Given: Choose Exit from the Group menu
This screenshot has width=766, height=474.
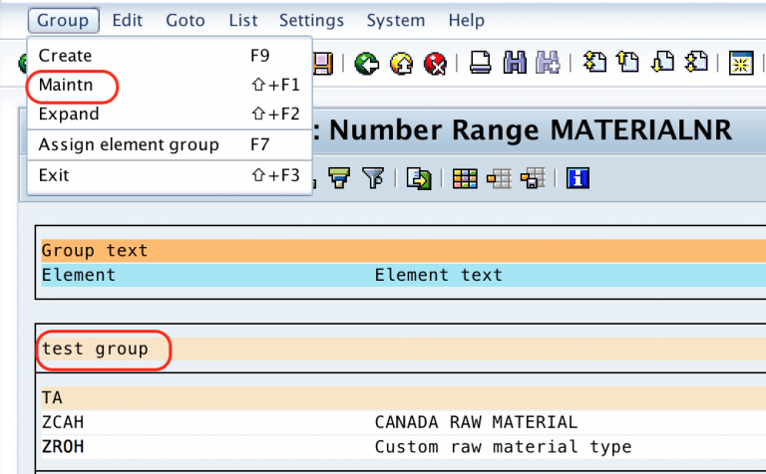Looking at the screenshot, I should [170, 175].
